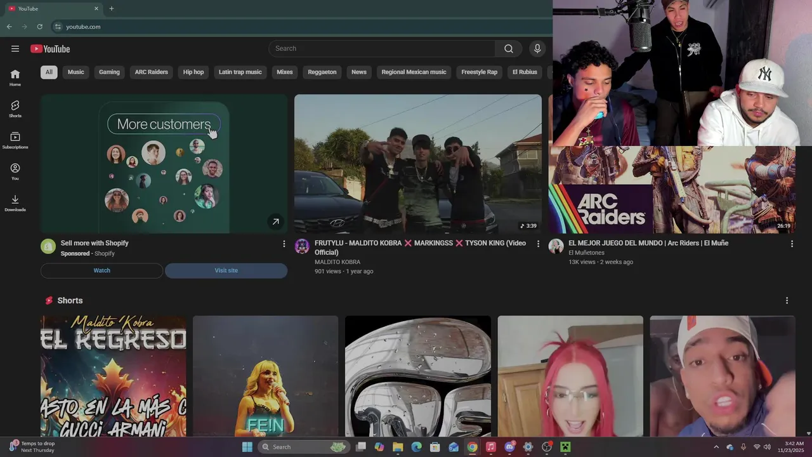The height and width of the screenshot is (457, 812).
Task: Go to Home in the sidebar
Action: [x=15, y=77]
